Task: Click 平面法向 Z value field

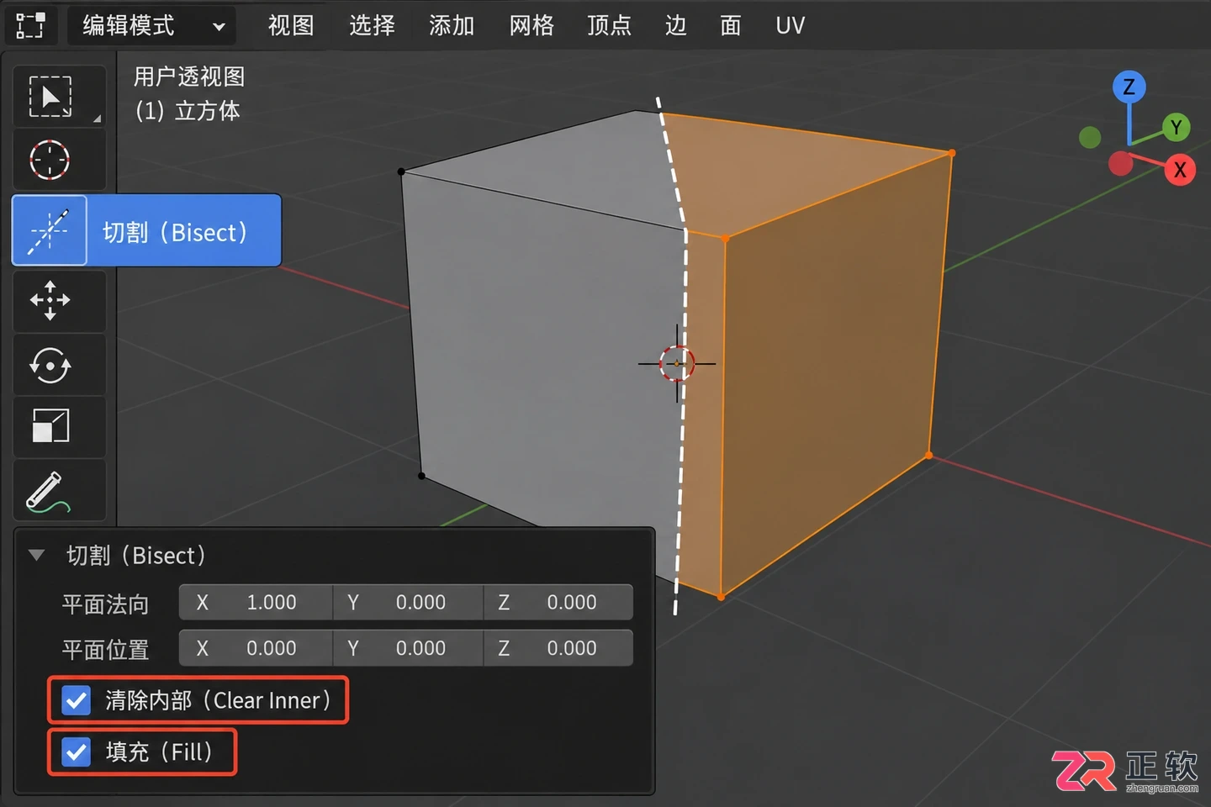Action: coord(558,602)
